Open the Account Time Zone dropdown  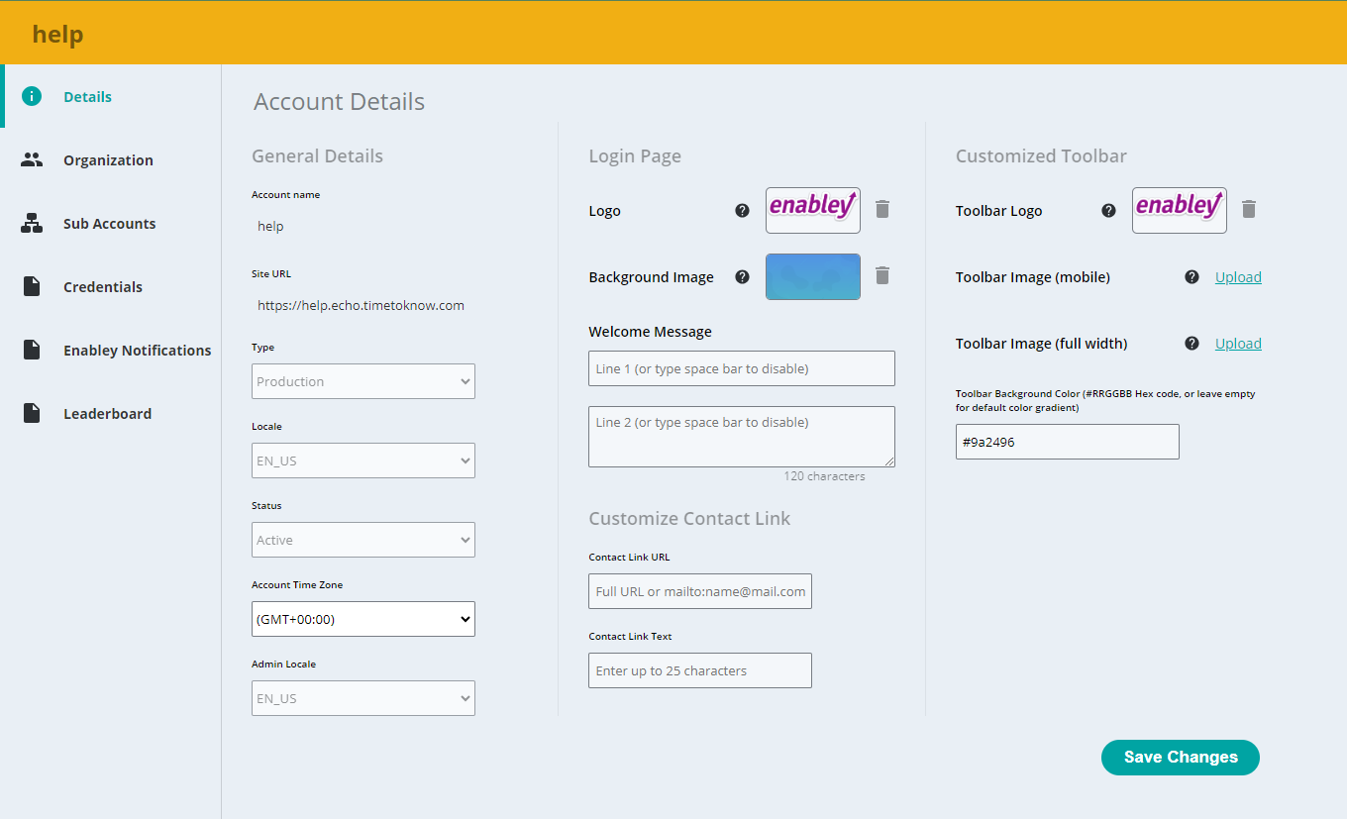(x=363, y=619)
